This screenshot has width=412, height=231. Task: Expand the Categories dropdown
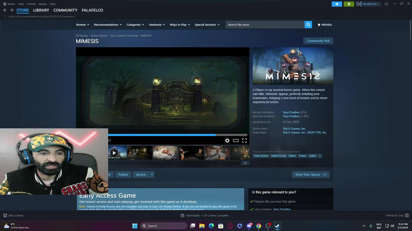(x=135, y=25)
